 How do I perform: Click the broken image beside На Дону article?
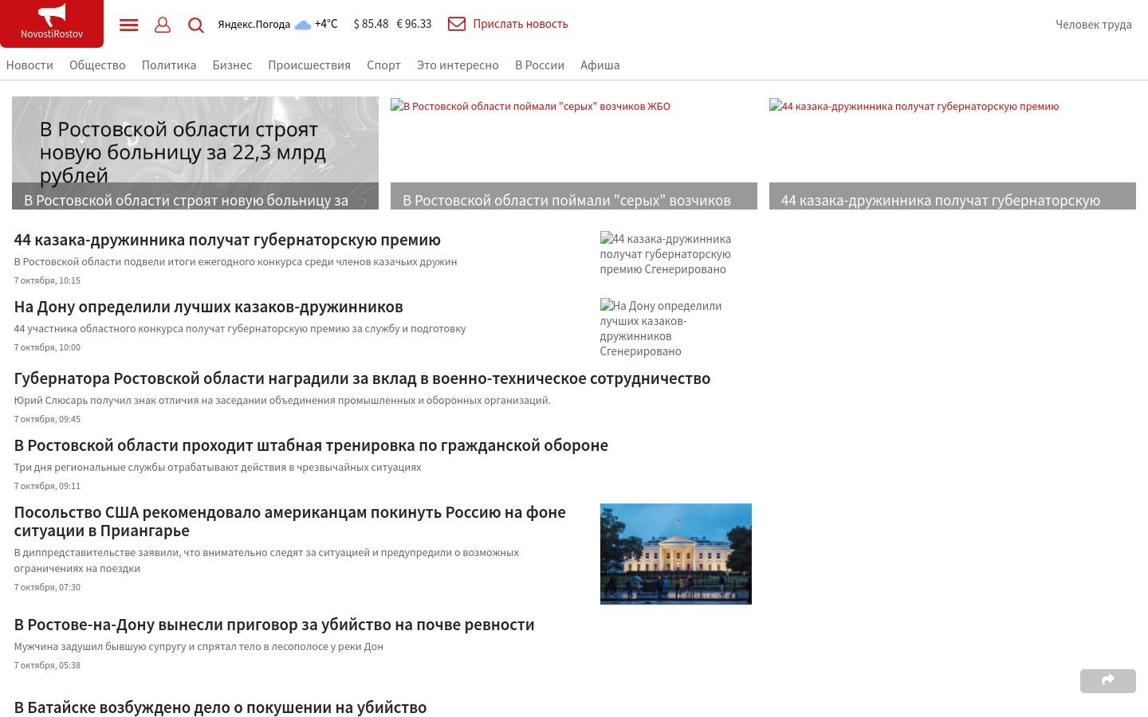676,328
